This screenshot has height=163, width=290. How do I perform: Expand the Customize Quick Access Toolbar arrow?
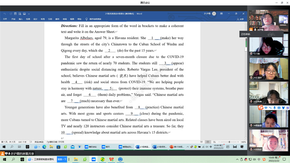coord(29,14)
